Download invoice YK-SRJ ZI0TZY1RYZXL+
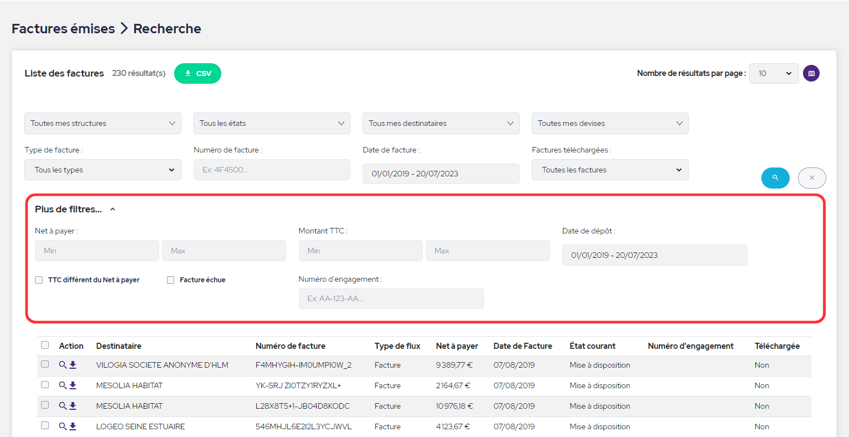Screen dimensions: 849x437 point(73,385)
